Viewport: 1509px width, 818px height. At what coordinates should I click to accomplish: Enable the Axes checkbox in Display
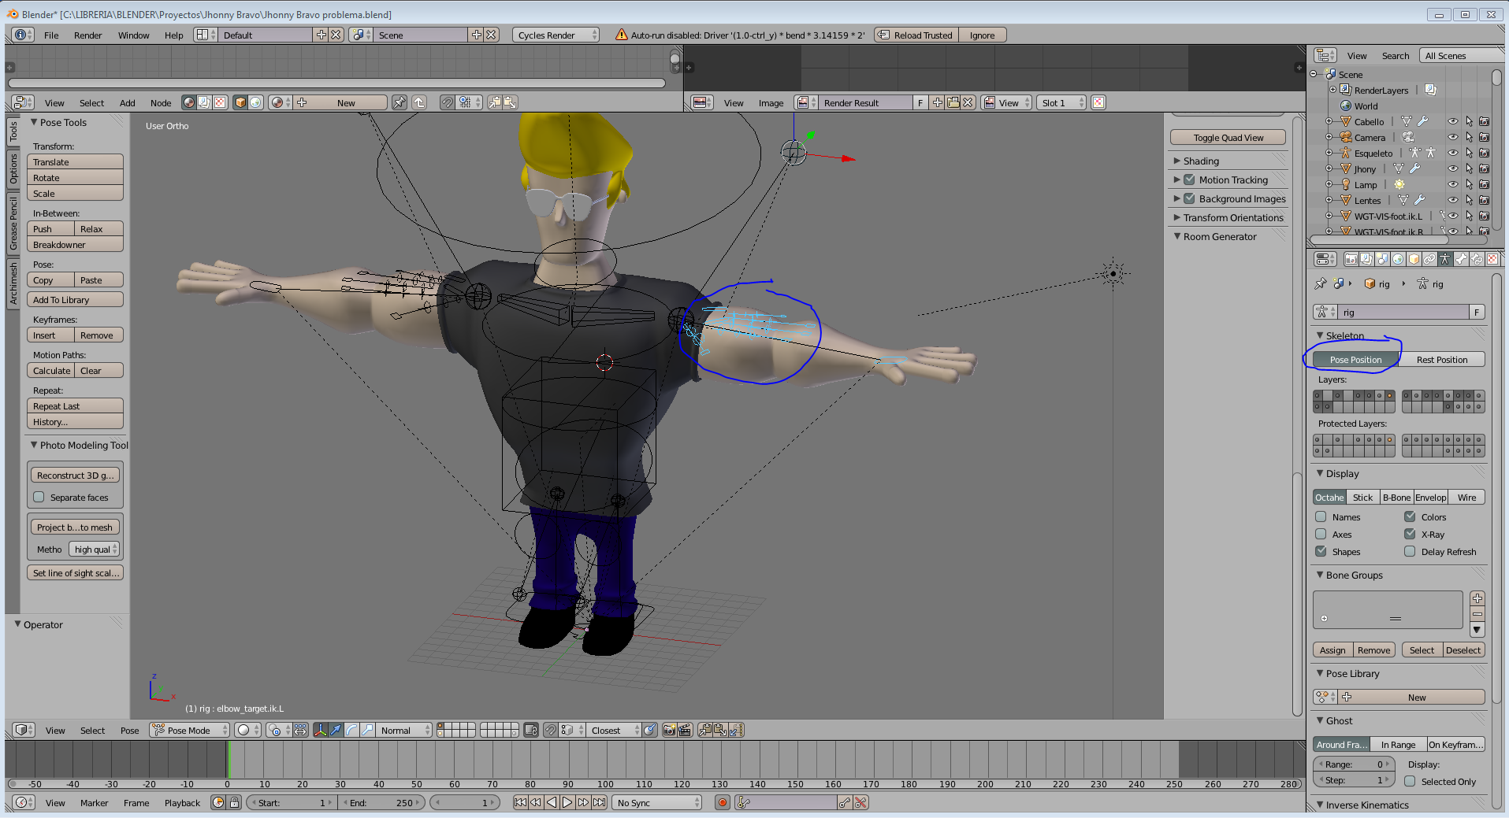tap(1321, 534)
